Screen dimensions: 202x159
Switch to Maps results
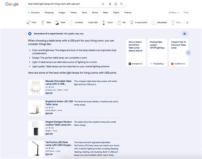[x=105, y=13]
